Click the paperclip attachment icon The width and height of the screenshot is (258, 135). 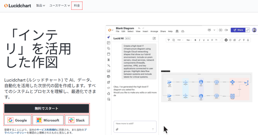tap(117, 129)
